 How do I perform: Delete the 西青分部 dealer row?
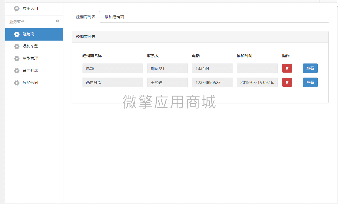(287, 82)
